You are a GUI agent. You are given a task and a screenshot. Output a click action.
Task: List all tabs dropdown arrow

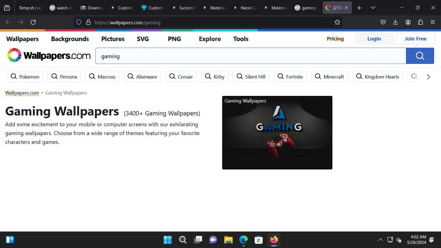[x=373, y=8]
